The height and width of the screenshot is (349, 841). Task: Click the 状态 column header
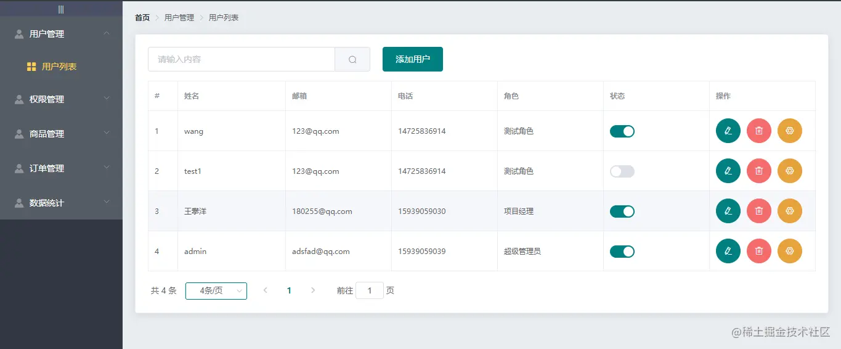pyautogui.click(x=617, y=96)
